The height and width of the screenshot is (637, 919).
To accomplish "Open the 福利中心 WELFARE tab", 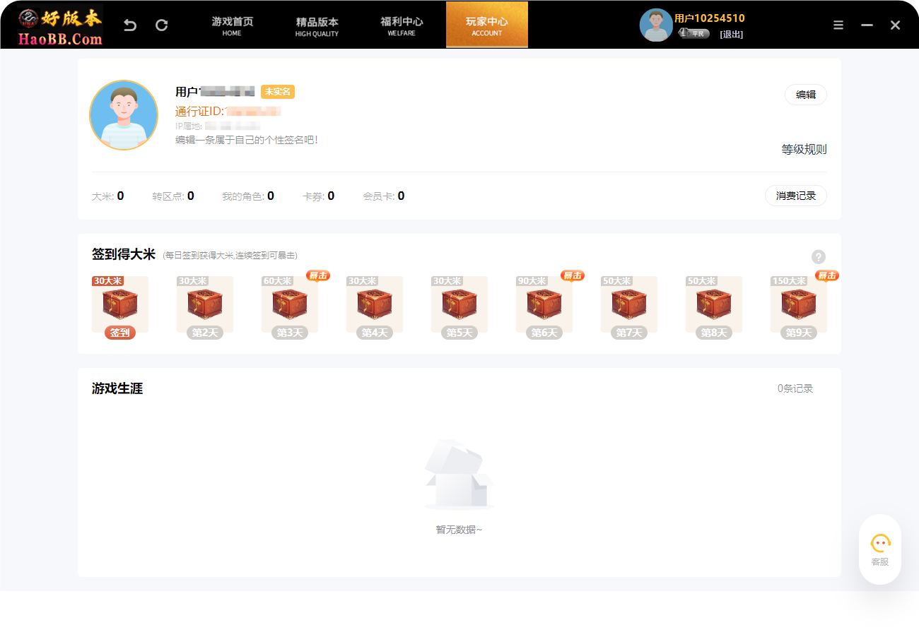I will coord(402,26).
